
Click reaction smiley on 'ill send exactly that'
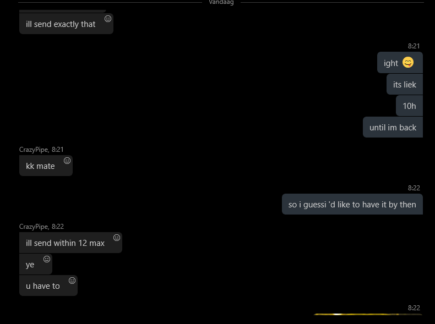[x=108, y=19]
